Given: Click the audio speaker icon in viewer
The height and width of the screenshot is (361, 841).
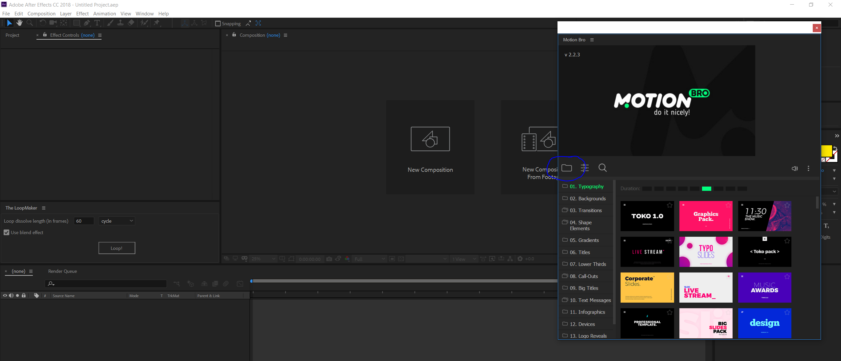Looking at the screenshot, I should pyautogui.click(x=795, y=169).
